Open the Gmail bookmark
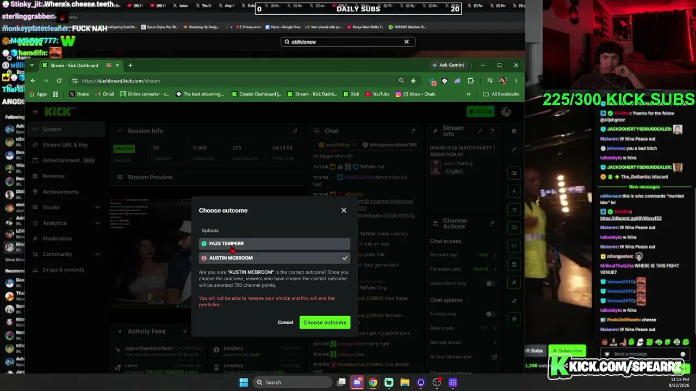 104,94
